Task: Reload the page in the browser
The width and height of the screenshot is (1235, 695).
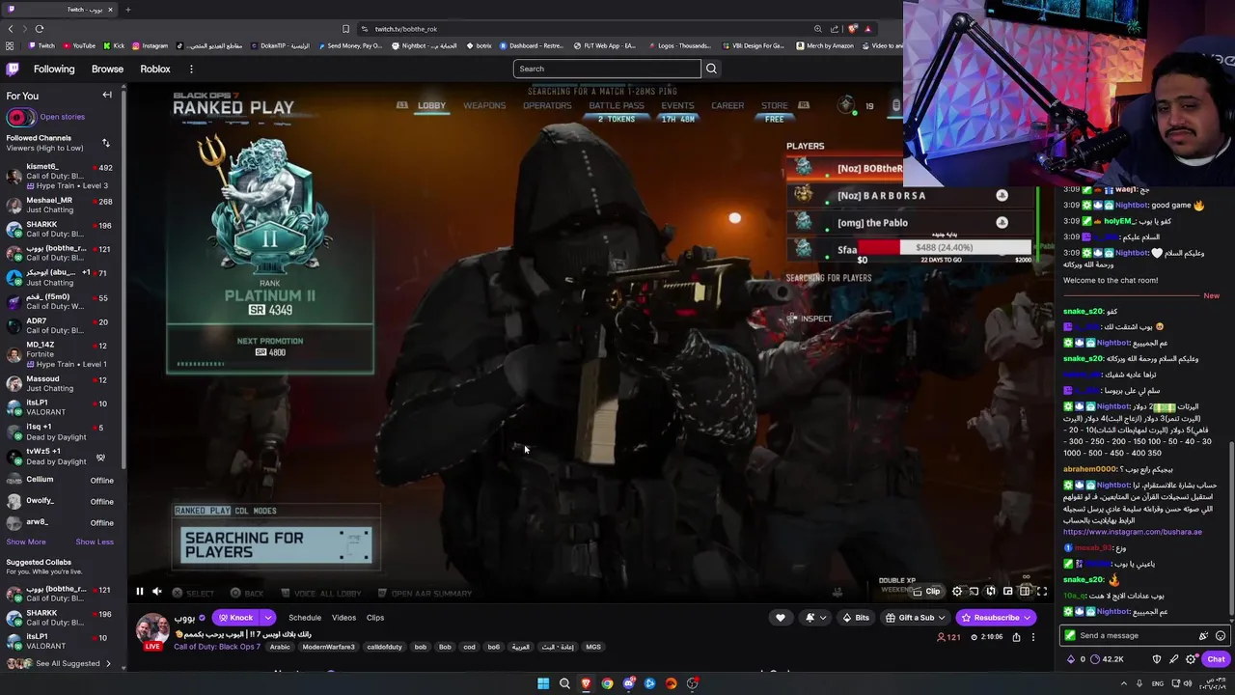Action: point(39,29)
